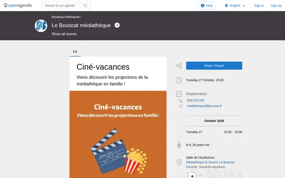Open the Bordeaux Métropole breadcrumb
285x178 pixels.
tap(66, 17)
